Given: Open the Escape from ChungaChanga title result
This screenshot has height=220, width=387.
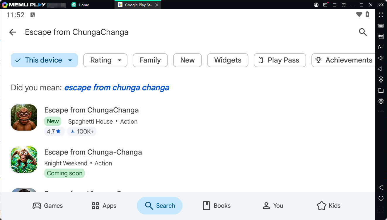Looking at the screenshot, I should (x=91, y=110).
